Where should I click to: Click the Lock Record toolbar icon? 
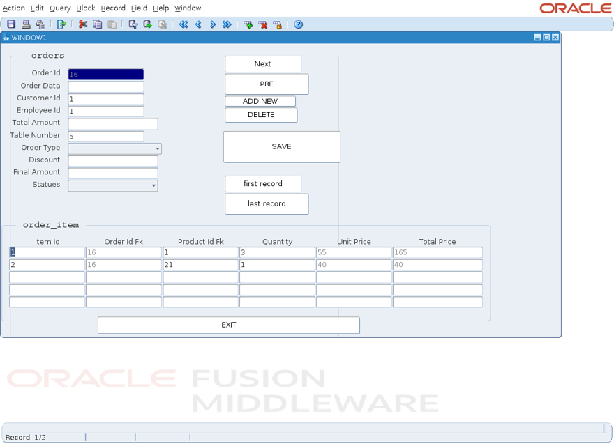click(x=277, y=24)
